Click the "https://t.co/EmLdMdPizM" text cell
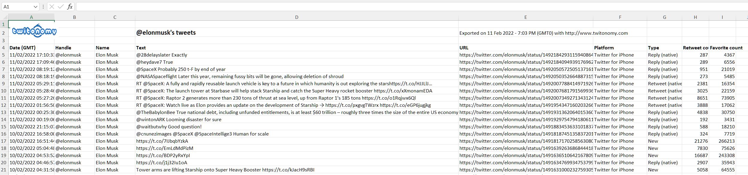Viewport: 748px width, 175px height. [297, 148]
